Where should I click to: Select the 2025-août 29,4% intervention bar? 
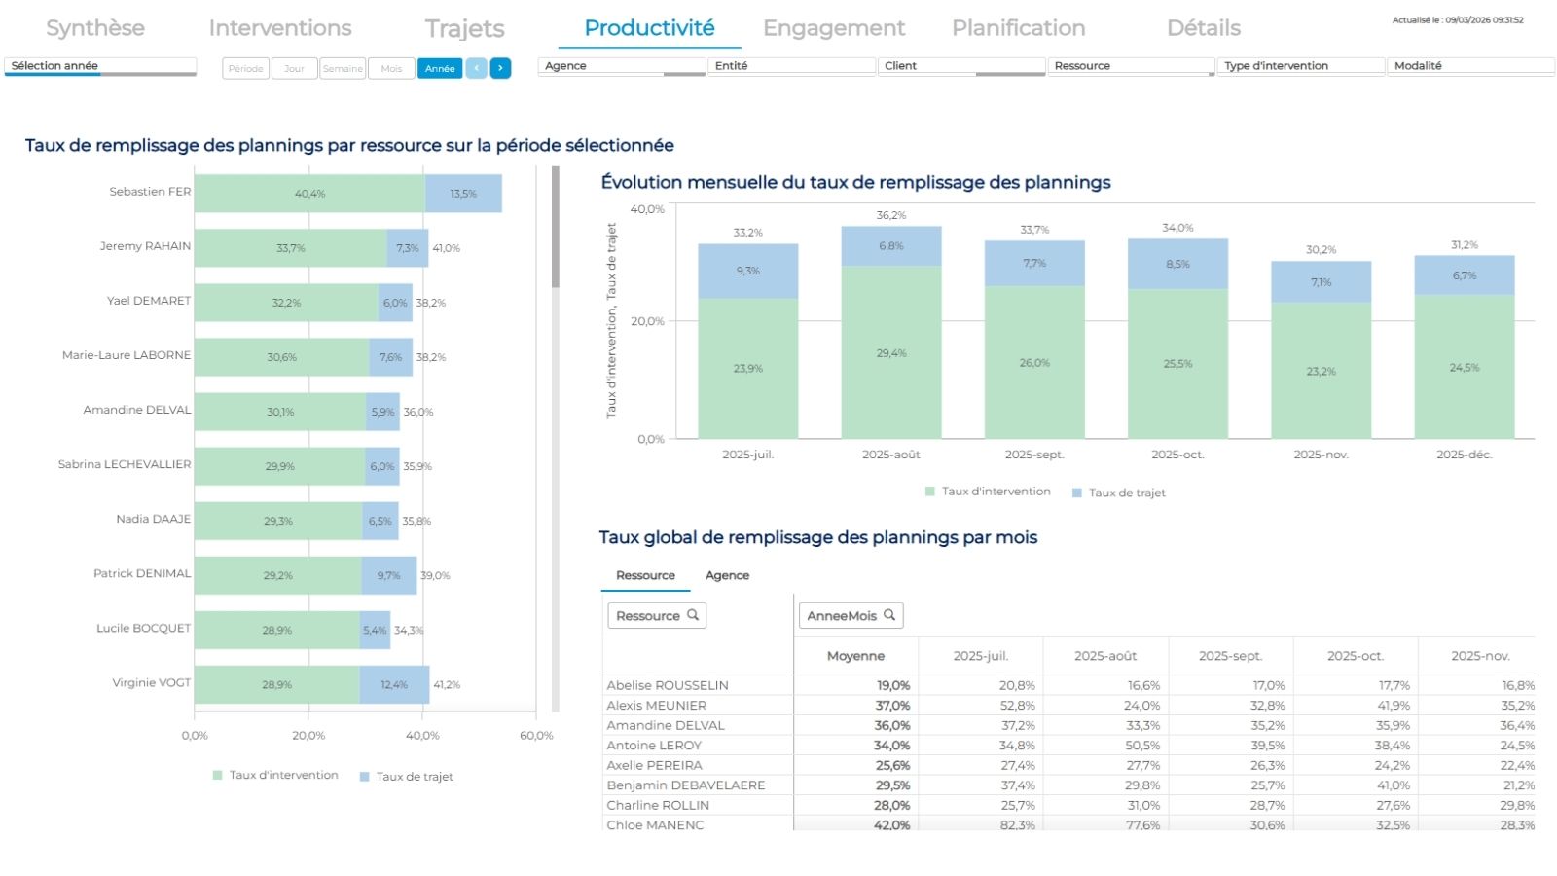pyautogui.click(x=891, y=352)
